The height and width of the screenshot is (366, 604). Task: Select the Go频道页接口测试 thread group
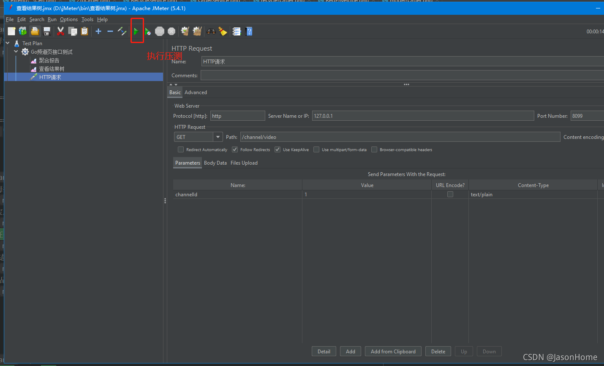coord(52,52)
